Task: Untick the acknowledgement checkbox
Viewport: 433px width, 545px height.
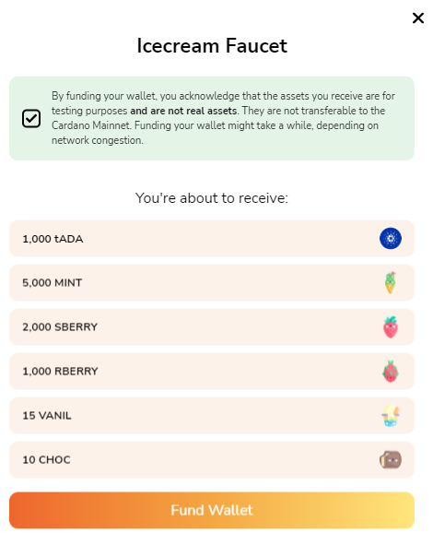Action: click(31, 118)
